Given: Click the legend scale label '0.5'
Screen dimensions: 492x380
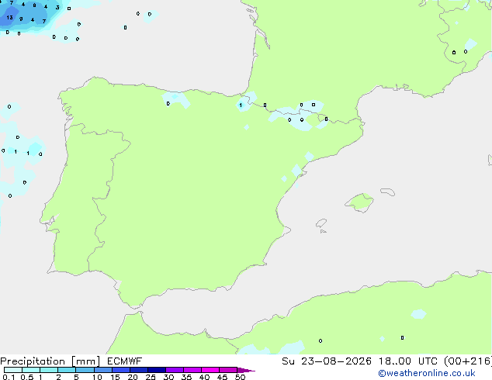Looking at the screenshot, I should (27, 377).
